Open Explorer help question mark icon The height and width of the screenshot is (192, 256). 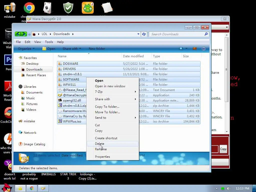tap(203, 48)
